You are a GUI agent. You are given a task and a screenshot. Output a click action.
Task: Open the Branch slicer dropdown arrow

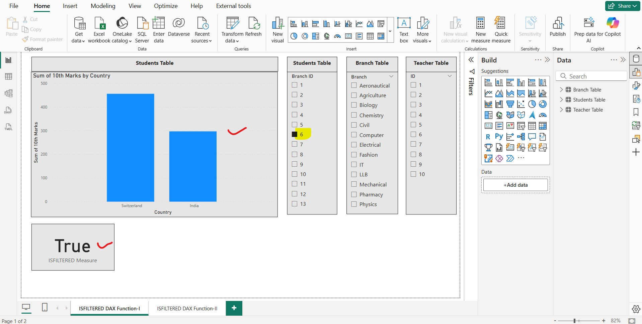pyautogui.click(x=391, y=76)
